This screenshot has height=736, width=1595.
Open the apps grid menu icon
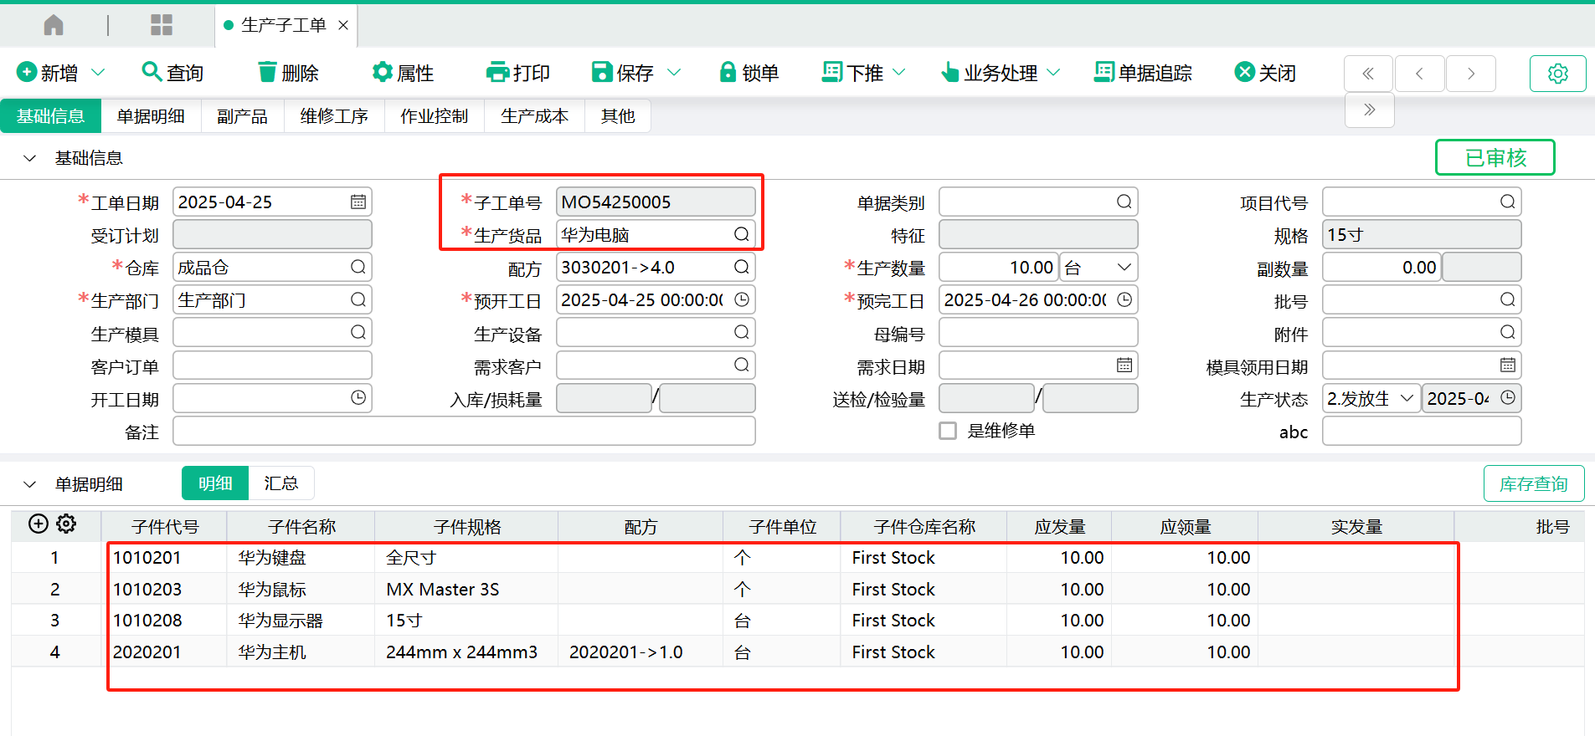(162, 25)
